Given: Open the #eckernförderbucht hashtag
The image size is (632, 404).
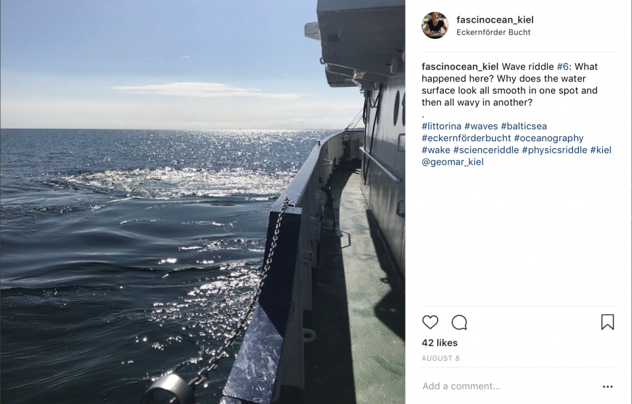Looking at the screenshot, I should point(467,138).
